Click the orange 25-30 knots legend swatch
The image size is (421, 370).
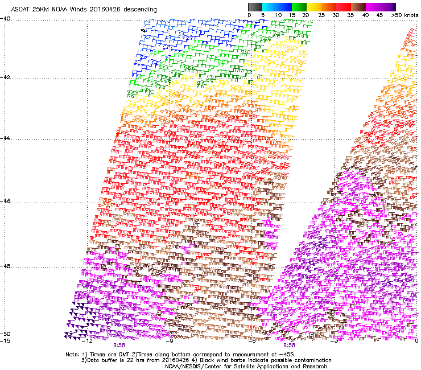pyautogui.click(x=329, y=7)
